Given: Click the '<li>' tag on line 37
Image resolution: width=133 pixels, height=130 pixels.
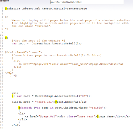Looking at the screenshot, I should pyautogui.click(x=22, y=114).
